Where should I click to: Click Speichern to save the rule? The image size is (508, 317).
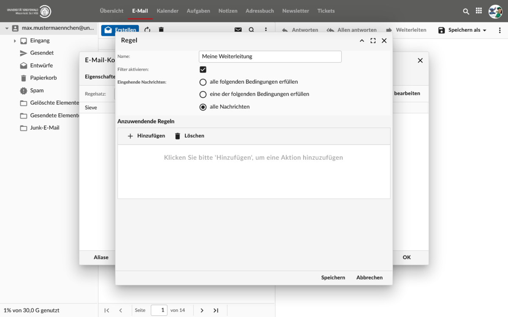(333, 278)
